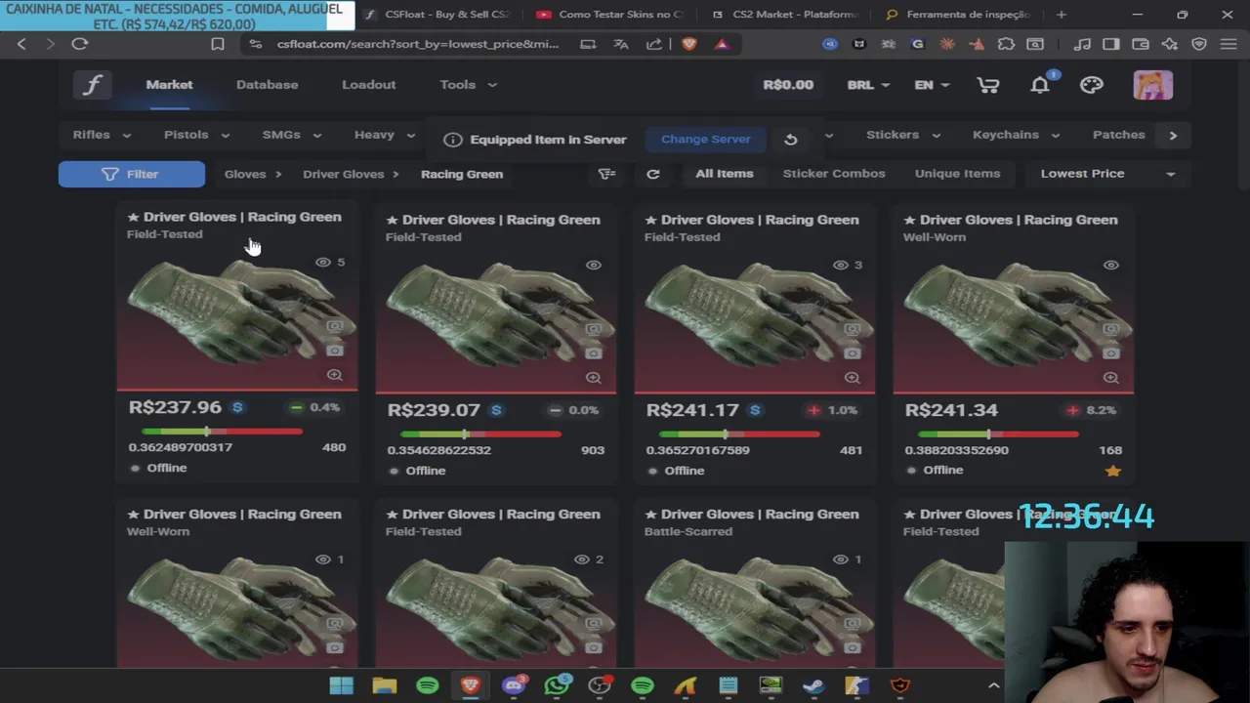The width and height of the screenshot is (1250, 703).
Task: Refresh the listings with circular arrow
Action: tap(653, 174)
